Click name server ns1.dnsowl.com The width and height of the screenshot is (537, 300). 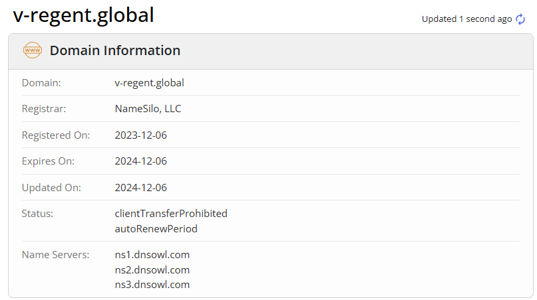coord(152,254)
